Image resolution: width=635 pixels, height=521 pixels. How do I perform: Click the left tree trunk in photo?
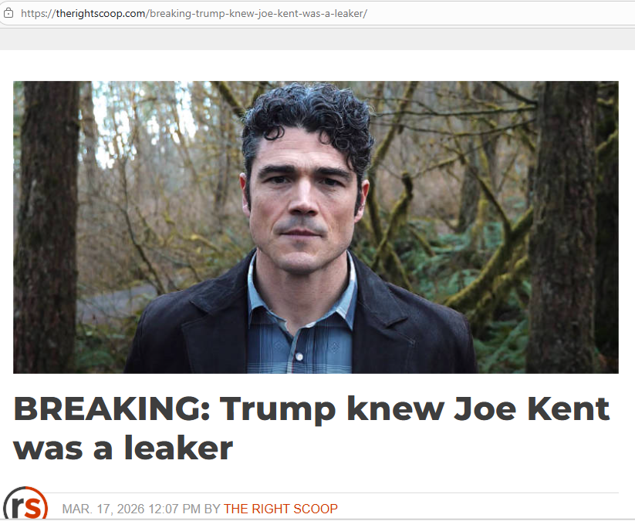point(46,227)
